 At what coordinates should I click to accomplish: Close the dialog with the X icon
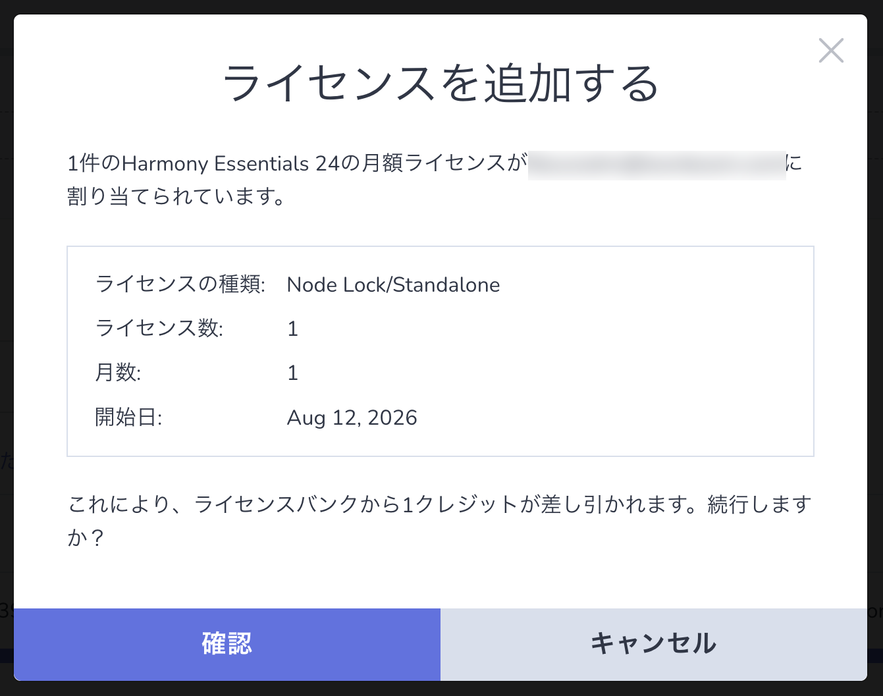[831, 50]
